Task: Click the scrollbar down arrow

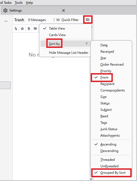Action: 91,179
